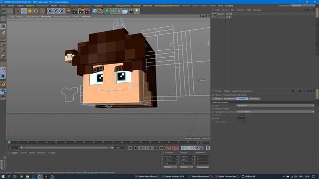
Task: Click the Points mode icon in left palette
Action: click(3, 45)
